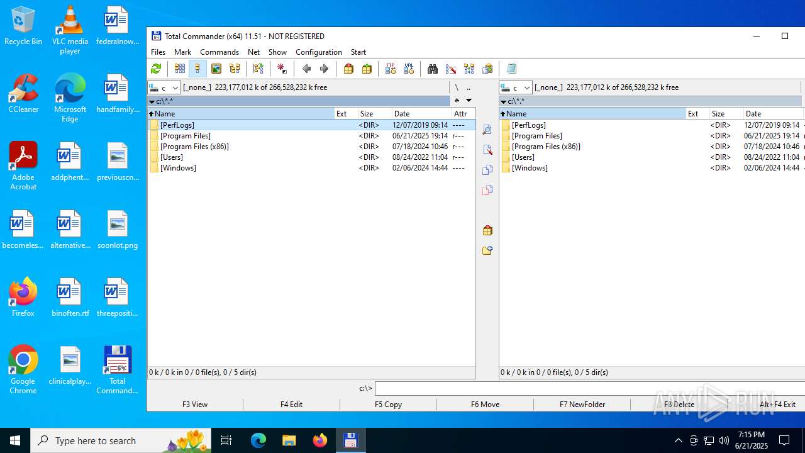The height and width of the screenshot is (453, 805).
Task: Open left panel history down-arrow button
Action: pos(469,101)
